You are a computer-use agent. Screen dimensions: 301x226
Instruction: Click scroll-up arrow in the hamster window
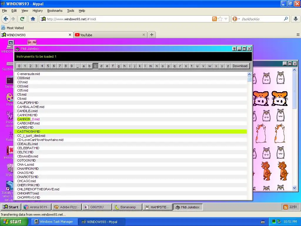click(294, 70)
